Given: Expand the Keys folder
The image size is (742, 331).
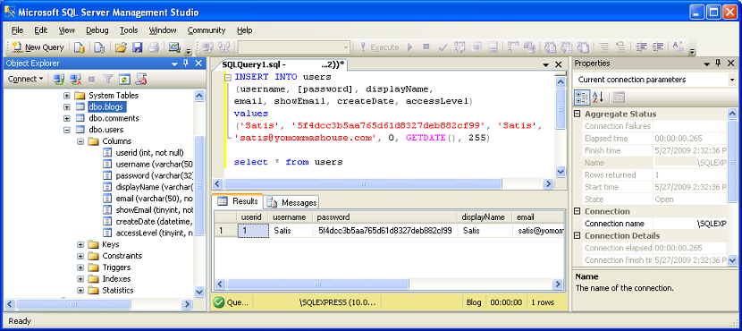Looking at the screenshot, I should (80, 244).
